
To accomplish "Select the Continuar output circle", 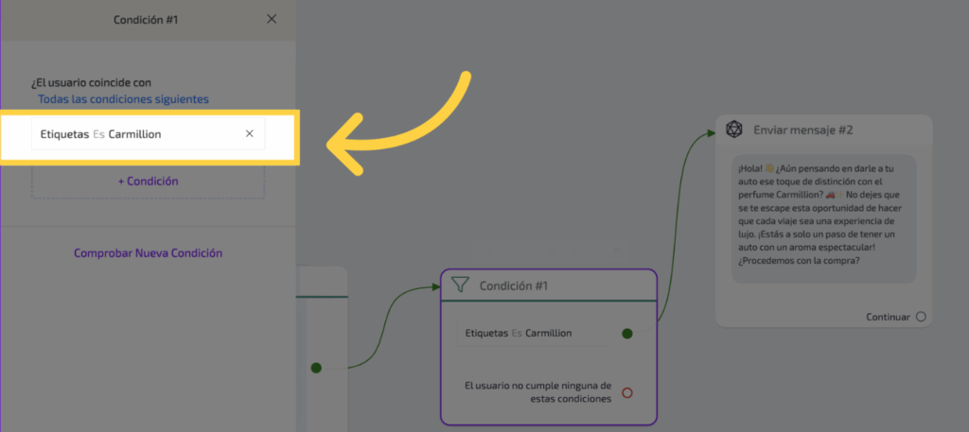I will click(x=921, y=317).
